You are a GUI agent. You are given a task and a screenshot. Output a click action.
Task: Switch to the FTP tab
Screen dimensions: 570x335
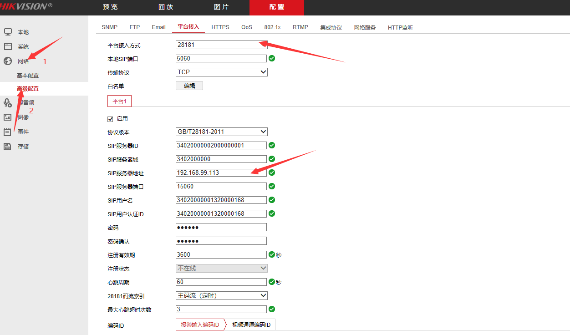click(135, 27)
